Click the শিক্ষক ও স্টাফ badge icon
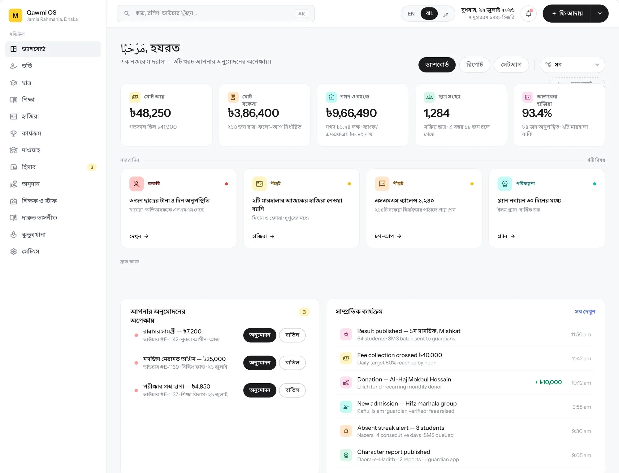619x473 pixels. tap(13, 201)
